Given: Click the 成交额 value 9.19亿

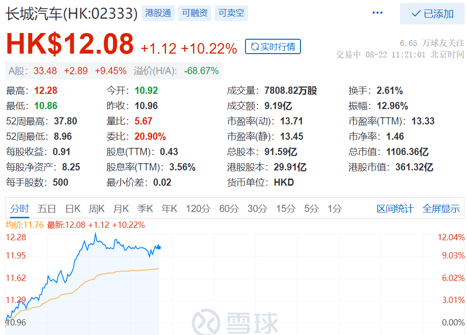Looking at the screenshot, I should pos(278,106).
